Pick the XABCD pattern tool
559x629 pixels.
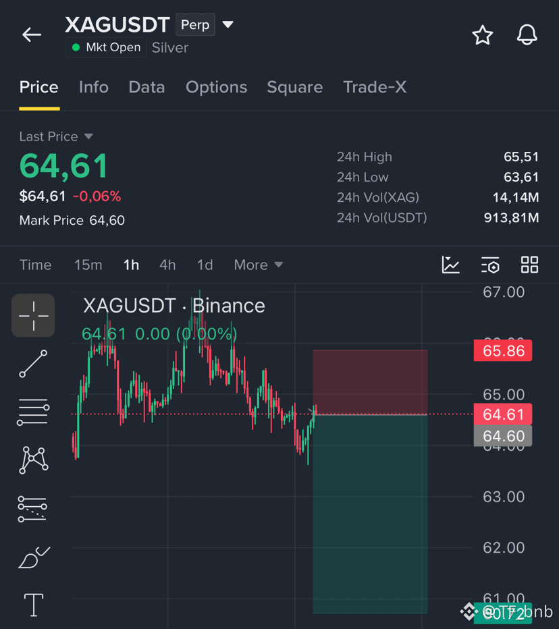[33, 460]
